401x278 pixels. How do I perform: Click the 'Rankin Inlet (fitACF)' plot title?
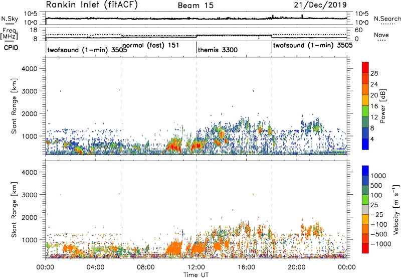(x=92, y=5)
